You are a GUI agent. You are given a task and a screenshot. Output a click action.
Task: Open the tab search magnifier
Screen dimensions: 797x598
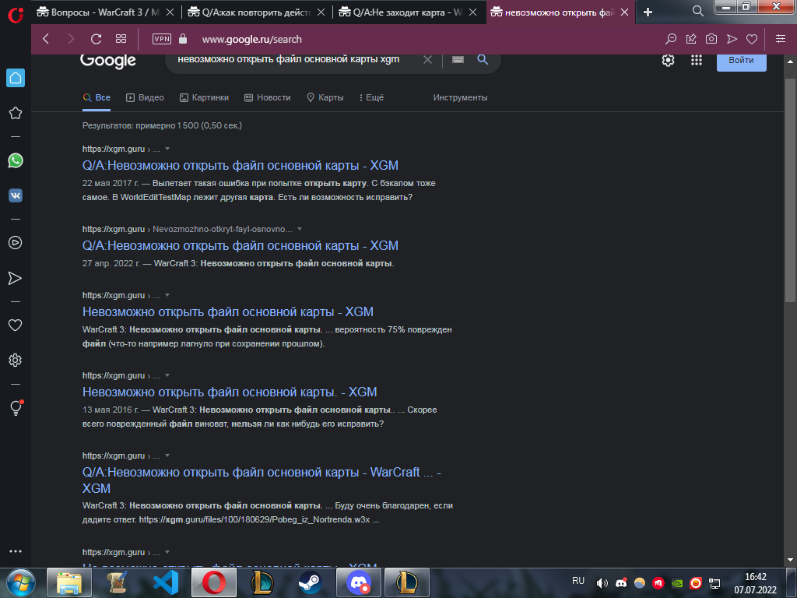[698, 11]
